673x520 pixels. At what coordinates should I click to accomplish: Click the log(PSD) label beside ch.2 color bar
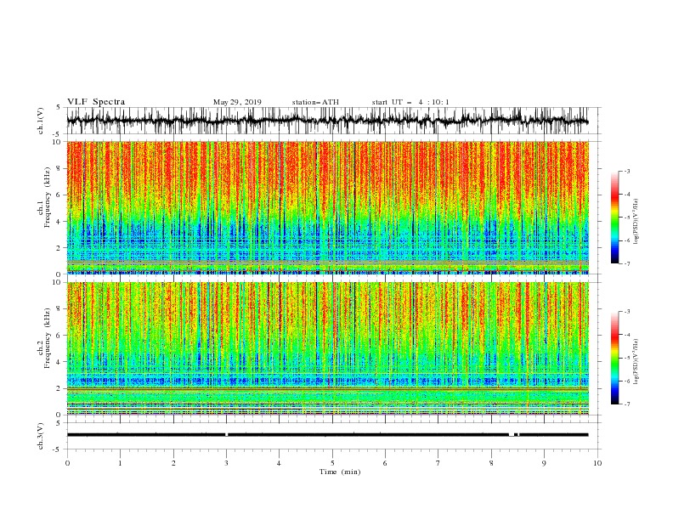pyautogui.click(x=636, y=361)
